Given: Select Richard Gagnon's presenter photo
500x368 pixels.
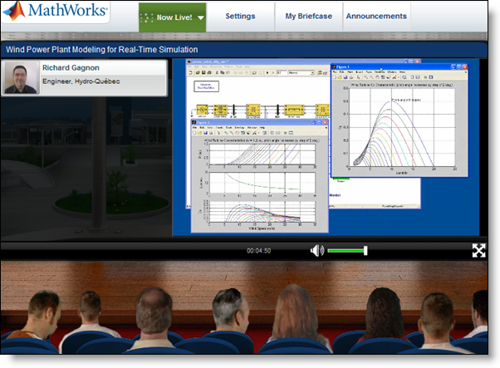Looking at the screenshot, I should [20, 78].
